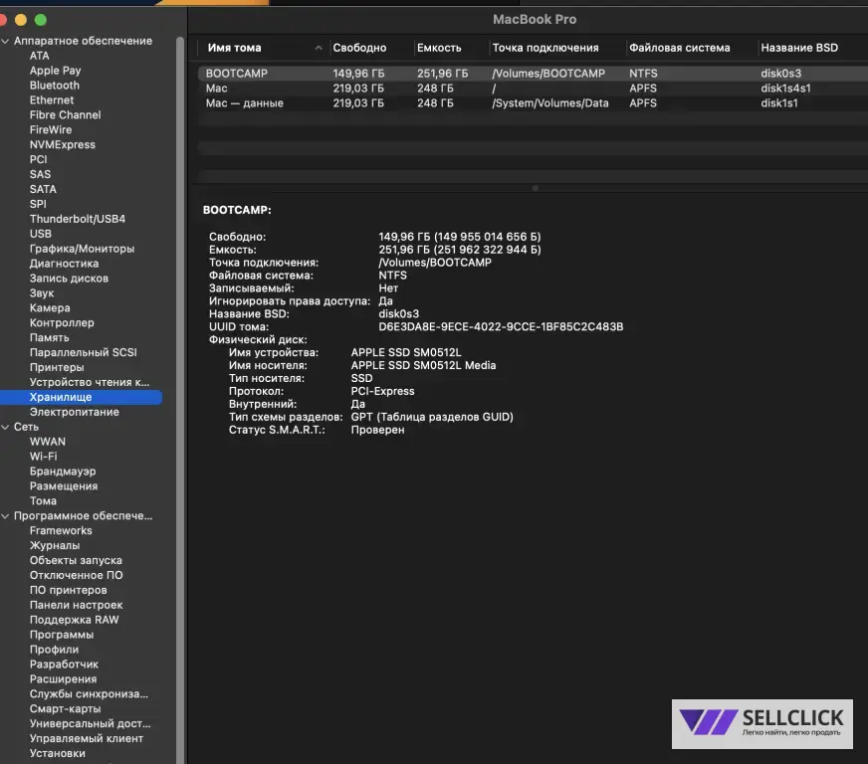Open the Камера section
This screenshot has width=868, height=764.
click(x=50, y=308)
